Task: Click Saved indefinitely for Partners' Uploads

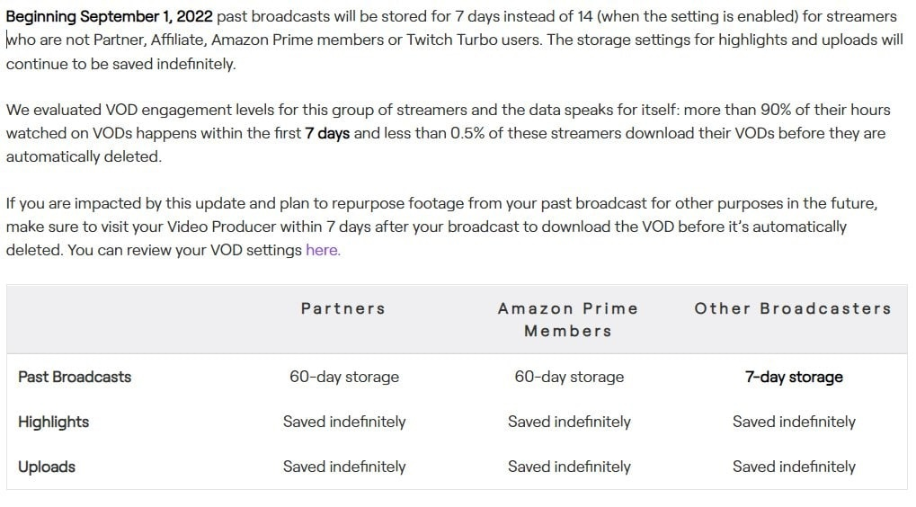Action: point(344,467)
